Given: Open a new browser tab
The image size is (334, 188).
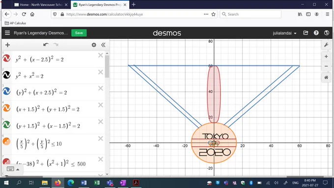Looking at the screenshot, I should 134,4.
